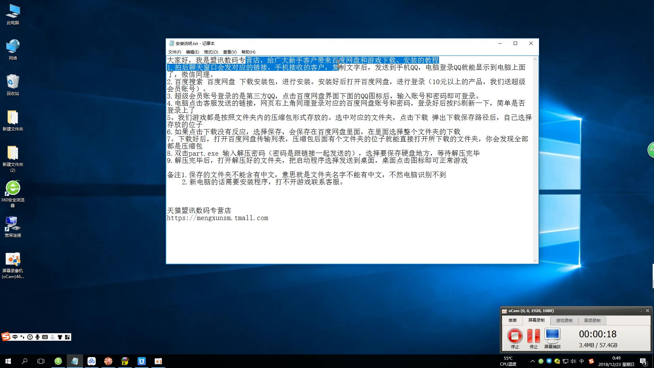Switch to the 屏幕录制 tab in oCam
This screenshot has width=654, height=368.
pos(536,320)
